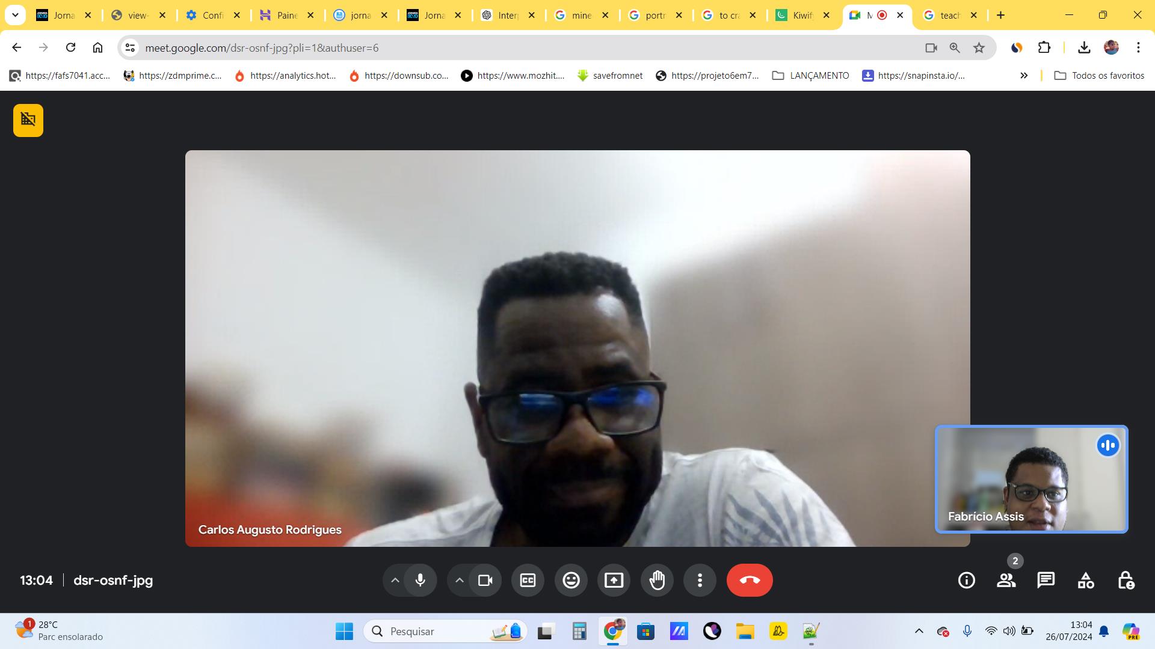This screenshot has width=1155, height=649.
Task: Open more options three-dot meeting menu
Action: pos(700,580)
